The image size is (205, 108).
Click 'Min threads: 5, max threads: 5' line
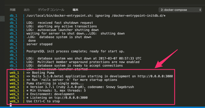point(56,91)
